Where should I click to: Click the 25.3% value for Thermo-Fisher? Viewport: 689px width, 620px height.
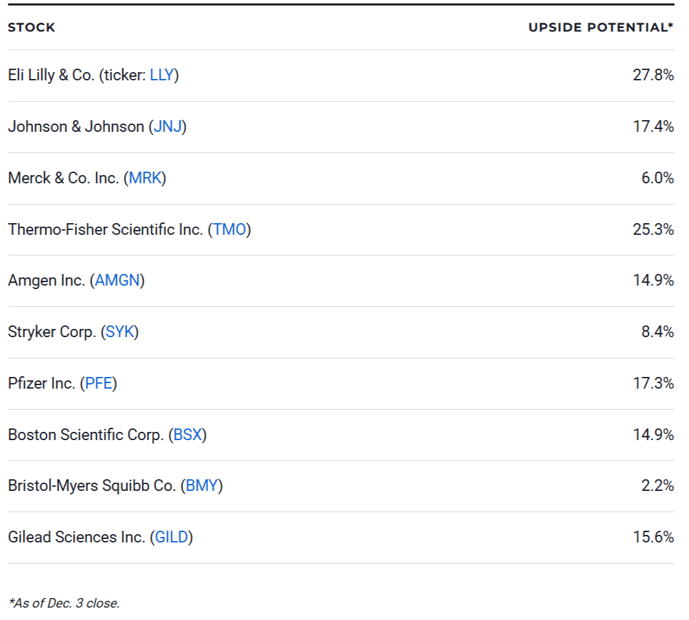653,229
